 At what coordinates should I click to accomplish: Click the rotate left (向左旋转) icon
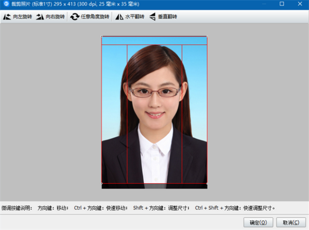7,17
